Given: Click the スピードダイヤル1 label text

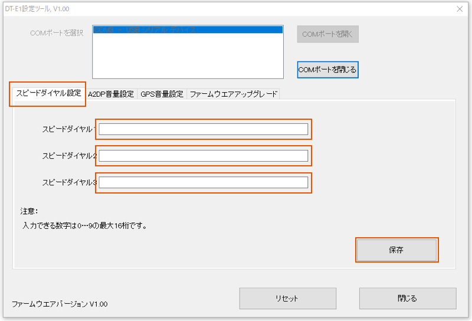Looking at the screenshot, I should tap(68, 129).
